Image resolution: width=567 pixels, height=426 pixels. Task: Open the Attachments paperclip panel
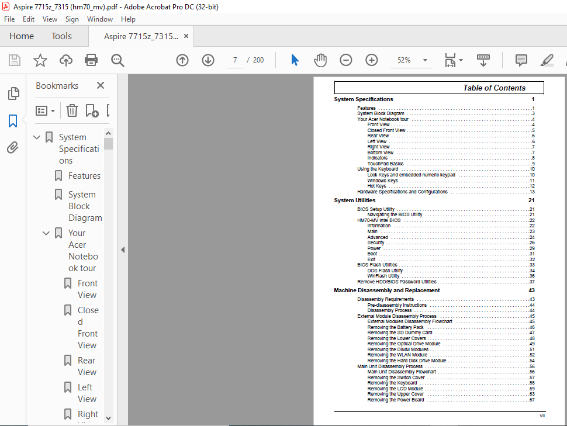[13, 147]
